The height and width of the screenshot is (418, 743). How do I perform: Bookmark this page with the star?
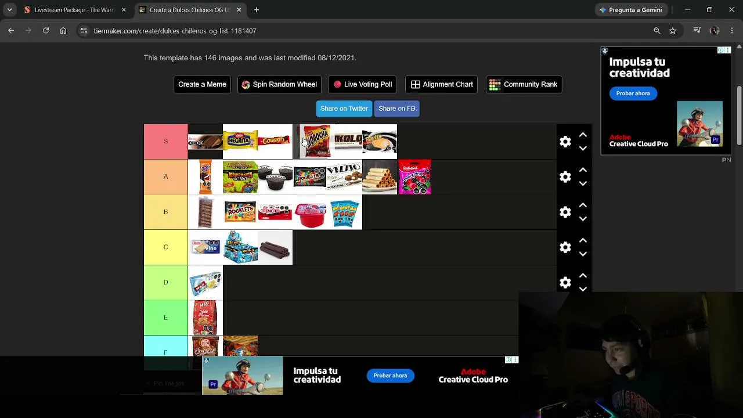(x=673, y=31)
